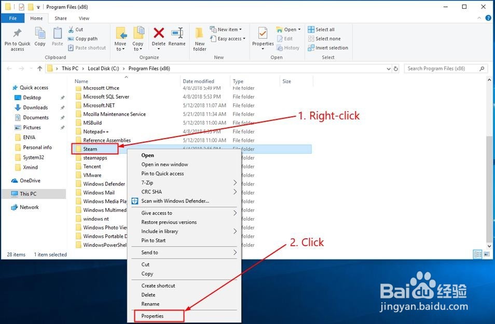
Task: Open the Easy access dropdown
Action: pos(228,38)
